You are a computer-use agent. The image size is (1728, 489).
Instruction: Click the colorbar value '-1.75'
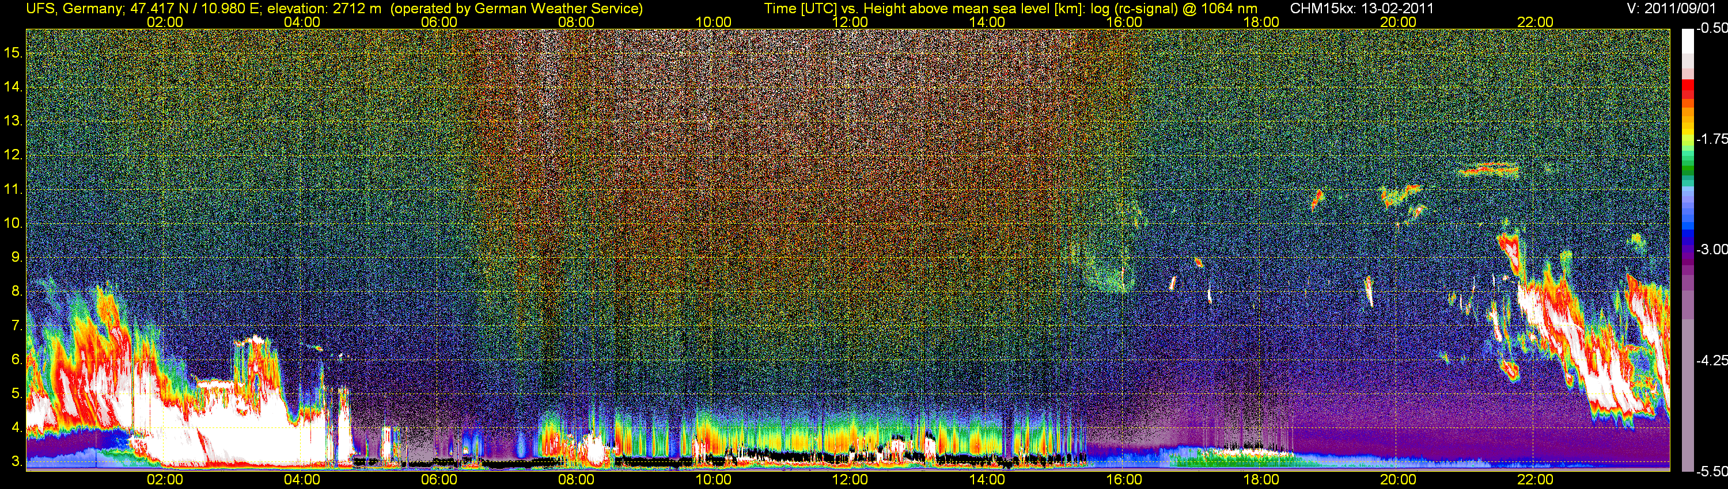coord(1712,139)
